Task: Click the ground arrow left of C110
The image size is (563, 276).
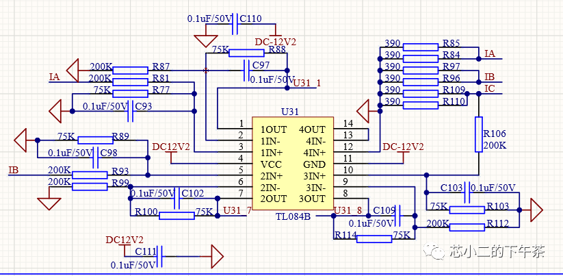Action: 204,39
